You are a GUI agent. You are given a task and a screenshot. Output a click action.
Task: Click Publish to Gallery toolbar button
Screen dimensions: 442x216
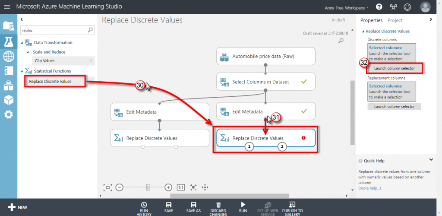point(292,208)
